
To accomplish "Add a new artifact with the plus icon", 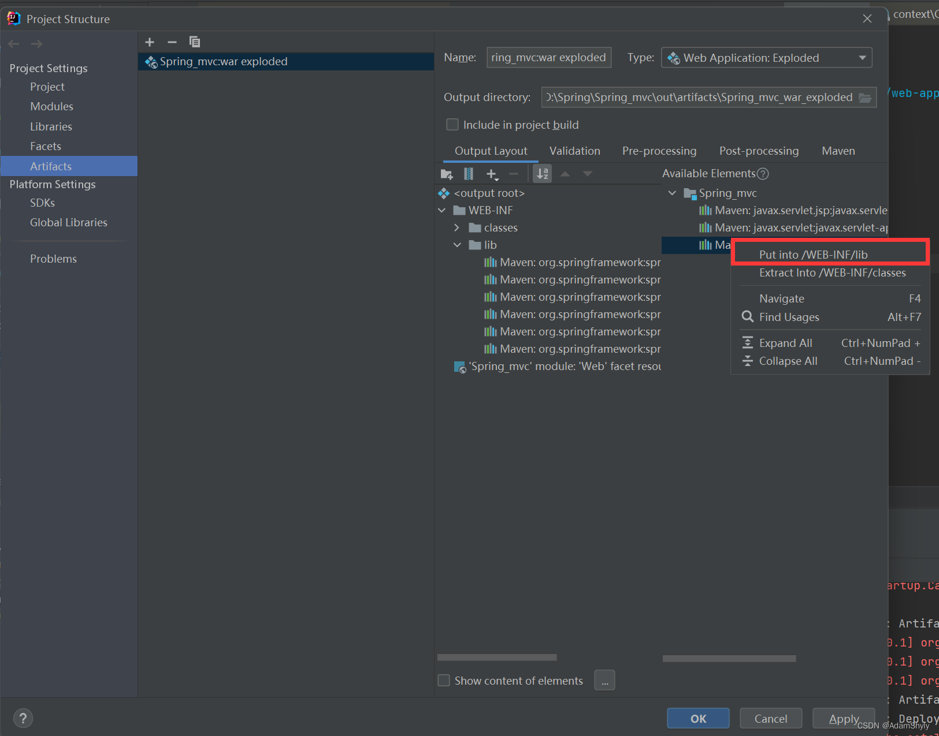I will pos(149,41).
